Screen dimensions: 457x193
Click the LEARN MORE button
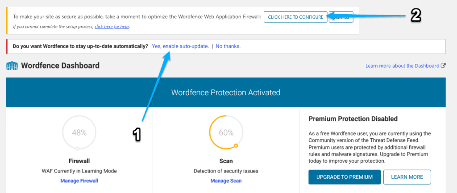tap(407, 177)
